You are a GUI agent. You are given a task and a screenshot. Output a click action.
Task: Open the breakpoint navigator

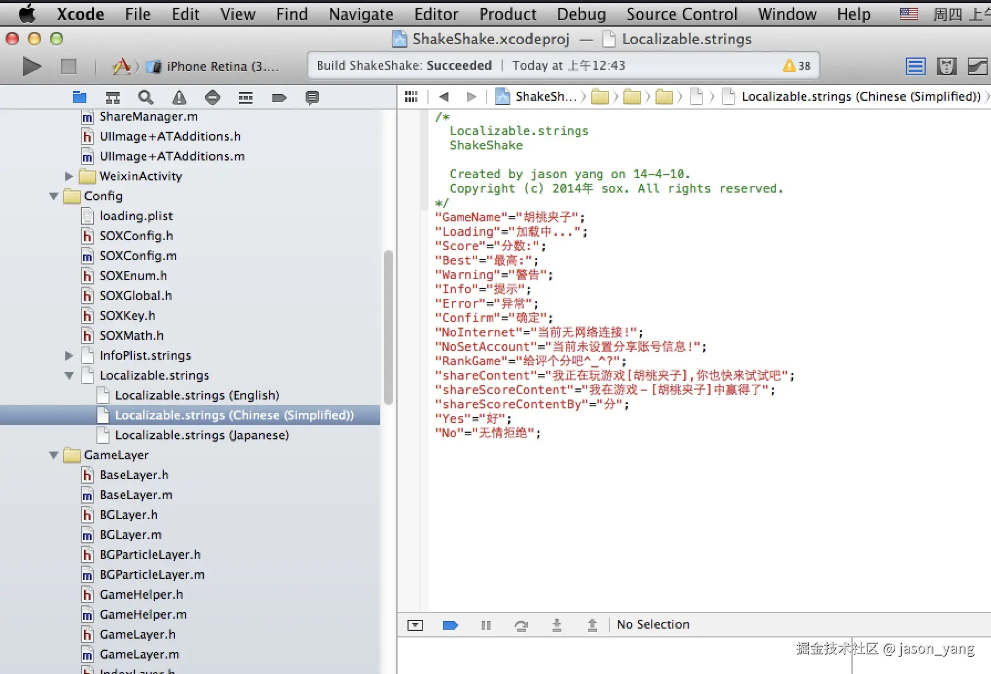[x=279, y=98]
